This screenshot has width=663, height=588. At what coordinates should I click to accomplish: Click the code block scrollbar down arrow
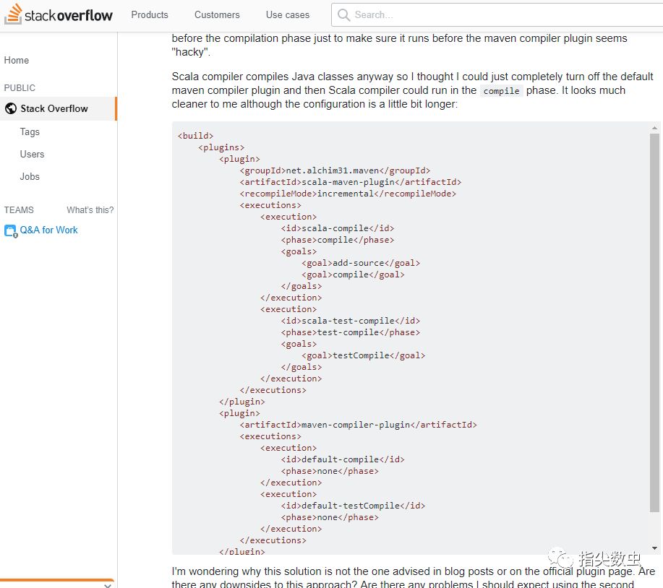point(654,548)
